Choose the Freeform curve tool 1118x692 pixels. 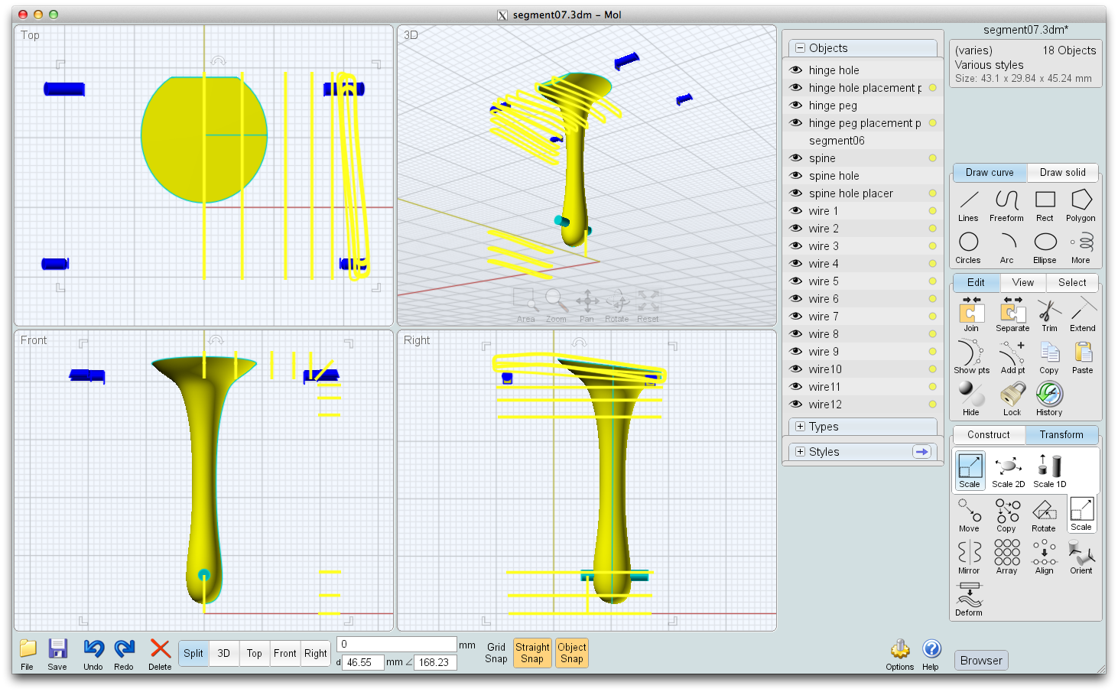pyautogui.click(x=1006, y=205)
